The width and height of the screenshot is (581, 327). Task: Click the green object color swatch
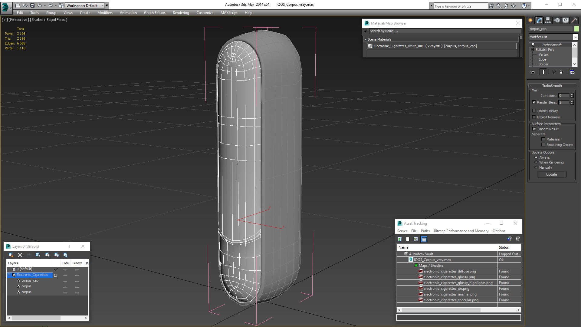pyautogui.click(x=576, y=29)
